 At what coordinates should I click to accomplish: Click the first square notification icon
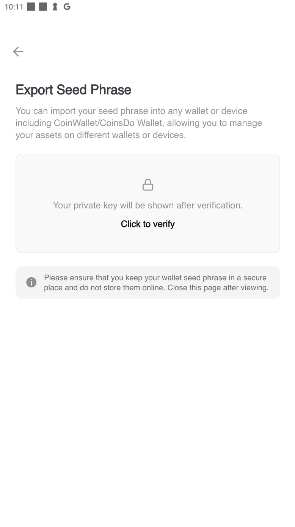pos(31,7)
